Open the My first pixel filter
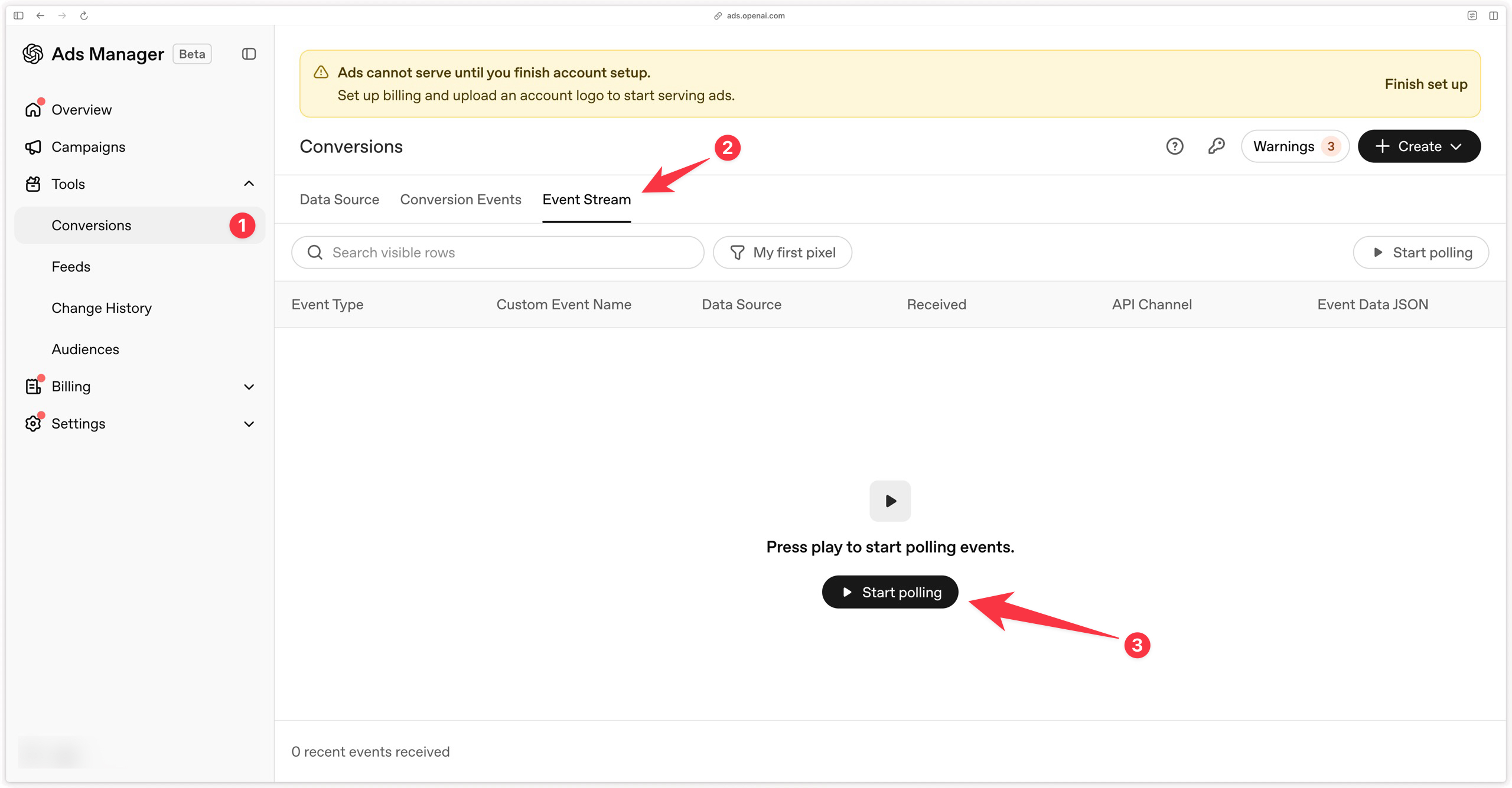1512x788 pixels. [x=783, y=253]
